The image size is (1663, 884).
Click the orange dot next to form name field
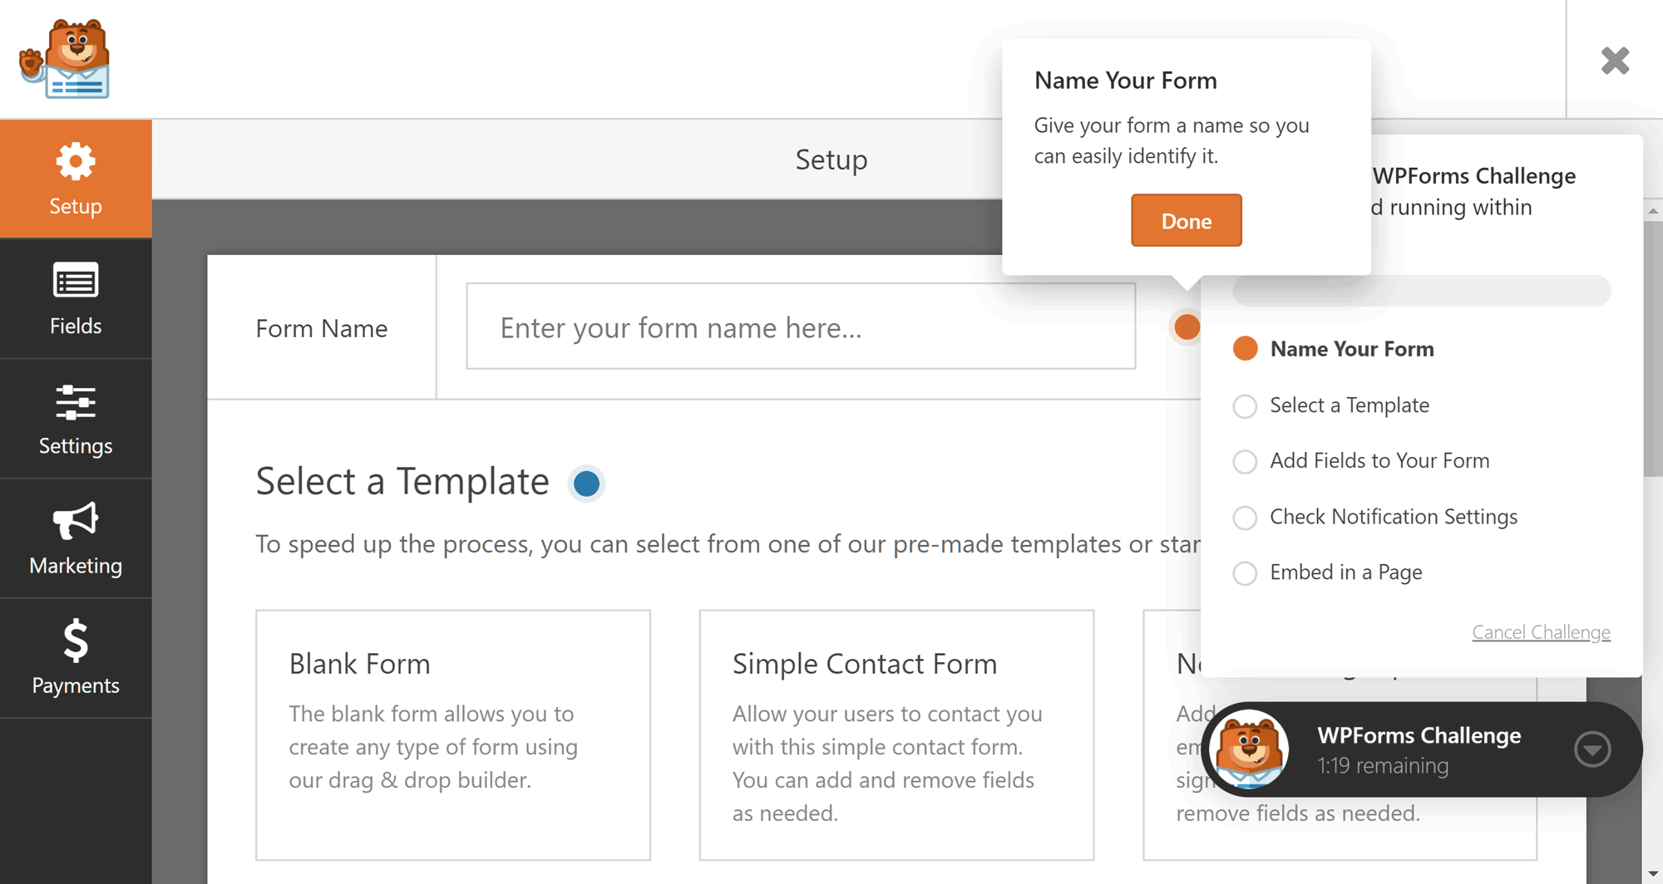pyautogui.click(x=1187, y=327)
